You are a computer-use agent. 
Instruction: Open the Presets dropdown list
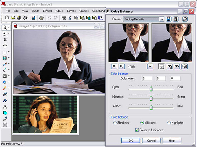(162, 19)
